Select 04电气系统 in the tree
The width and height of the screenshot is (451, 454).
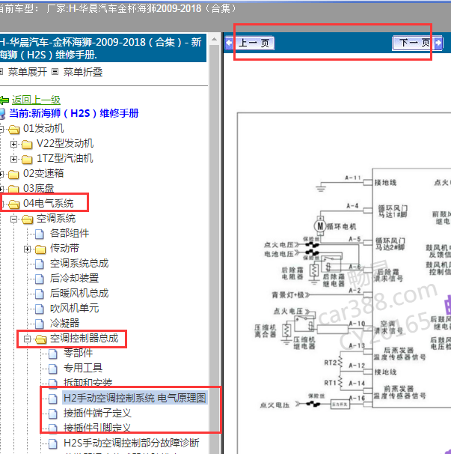pyautogui.click(x=49, y=203)
